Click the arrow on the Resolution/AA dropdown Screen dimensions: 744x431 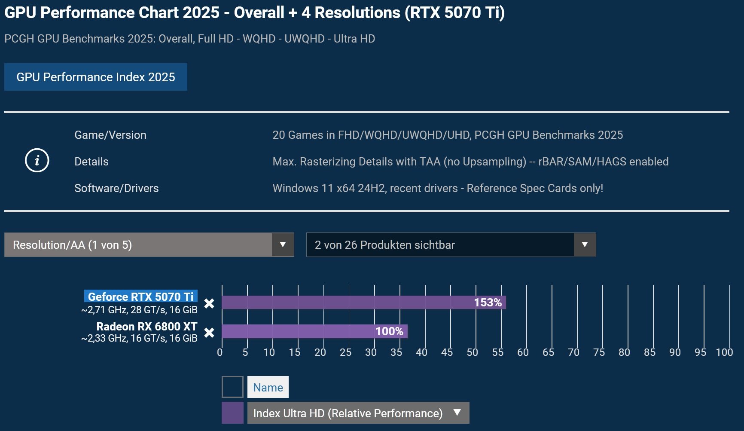[x=283, y=245]
